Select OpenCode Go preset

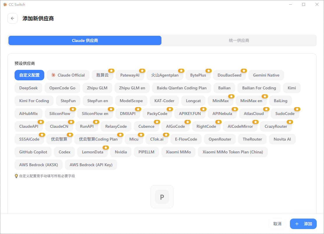point(62,88)
